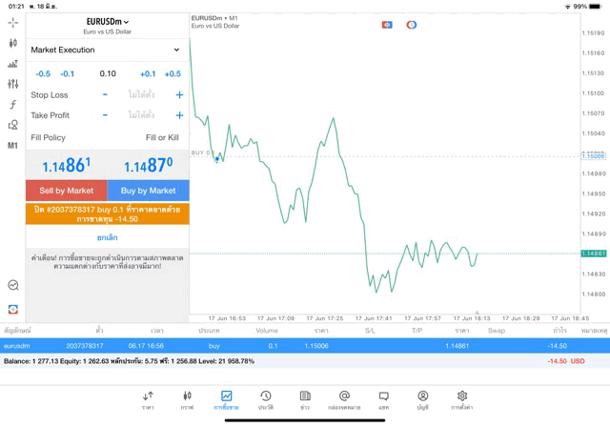This screenshot has width=610, height=426.
Task: Open the Account profile tab
Action: pos(422,399)
